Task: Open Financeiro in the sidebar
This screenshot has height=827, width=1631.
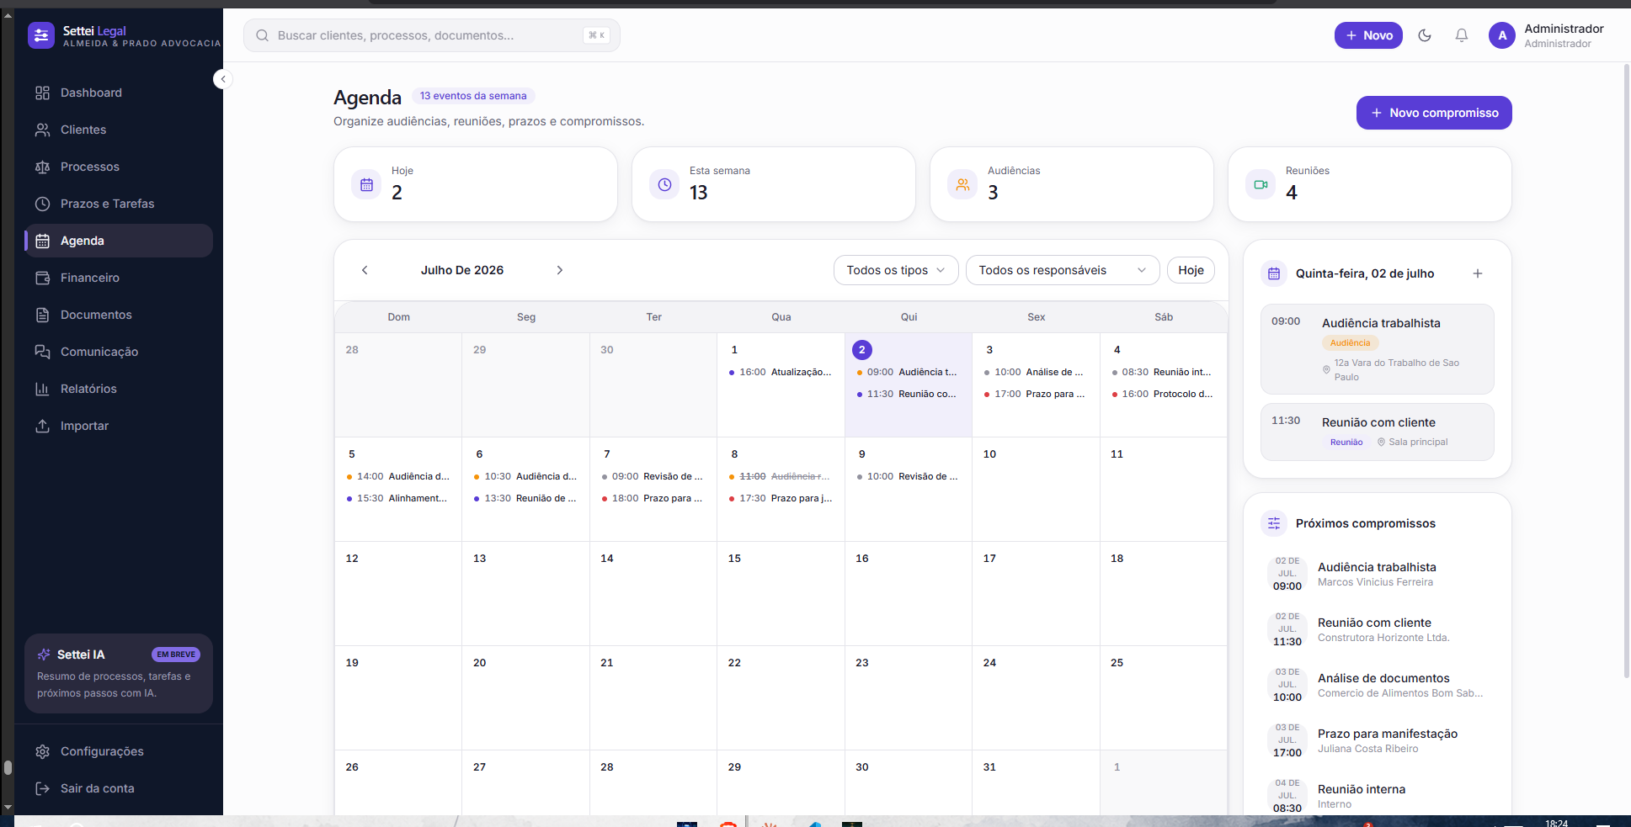Action: click(x=119, y=278)
